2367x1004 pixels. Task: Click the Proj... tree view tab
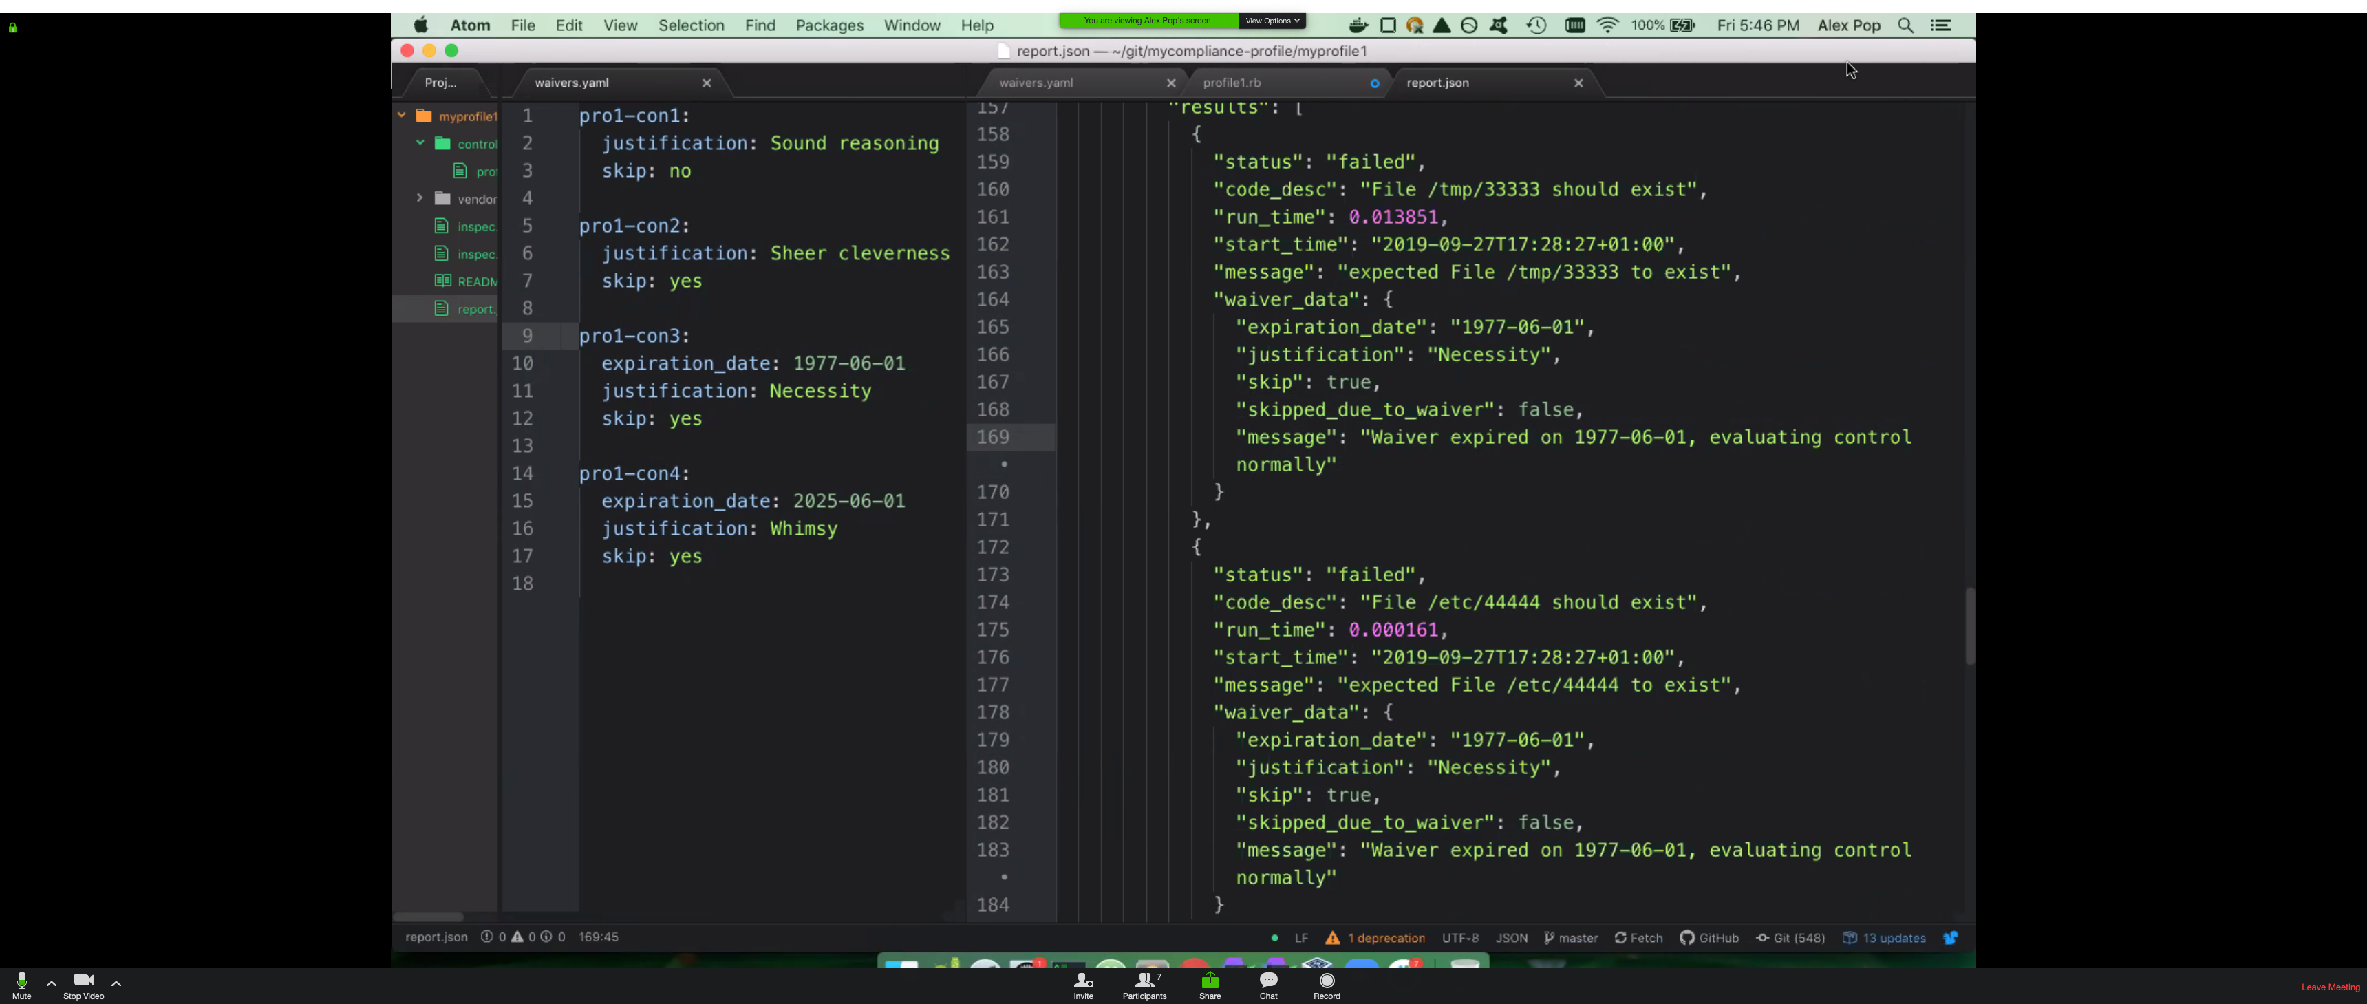coord(440,83)
